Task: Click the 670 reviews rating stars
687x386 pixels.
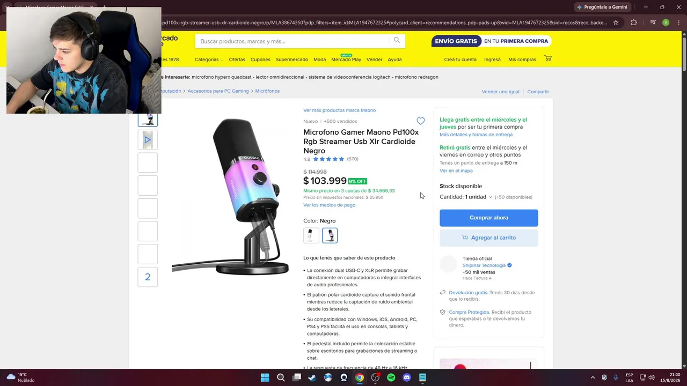Action: 328,159
